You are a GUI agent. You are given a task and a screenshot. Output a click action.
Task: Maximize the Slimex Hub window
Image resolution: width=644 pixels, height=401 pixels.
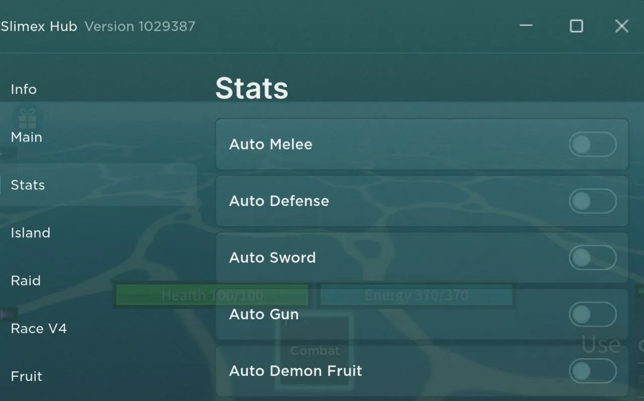[576, 26]
